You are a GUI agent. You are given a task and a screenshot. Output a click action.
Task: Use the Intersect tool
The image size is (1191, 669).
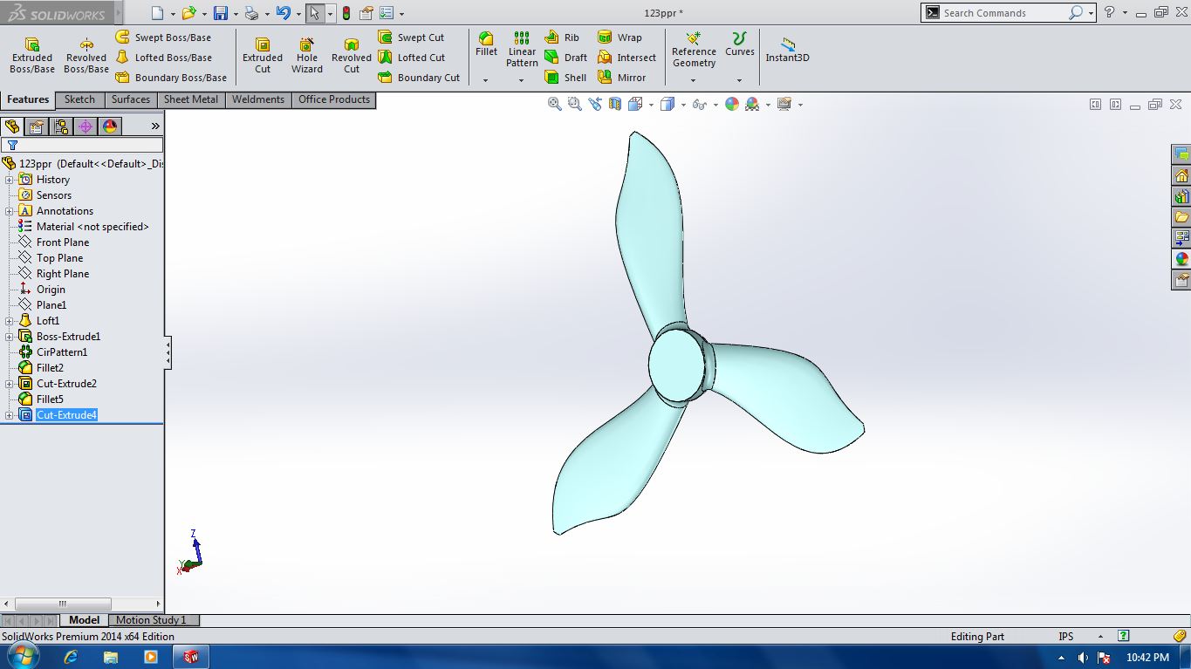pos(626,58)
